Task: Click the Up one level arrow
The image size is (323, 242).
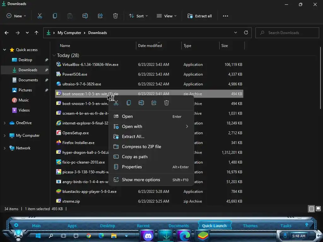Action: tap(37, 33)
